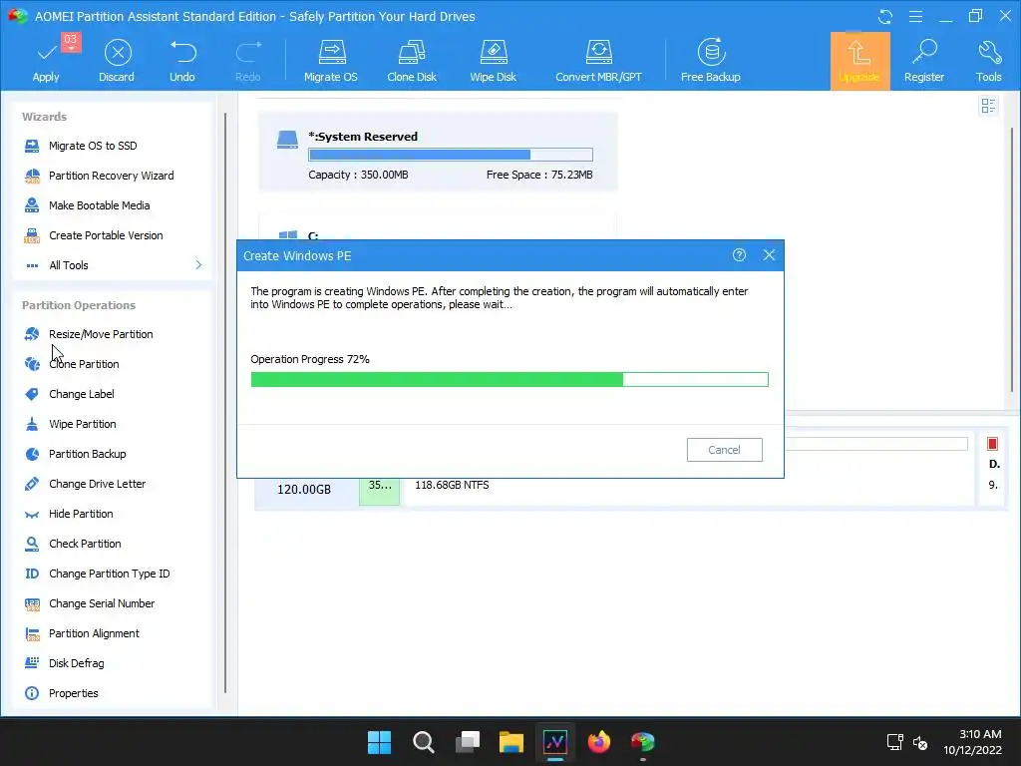Choose Make Bootable Media
Viewport: 1021px width, 766px height.
pos(99,205)
